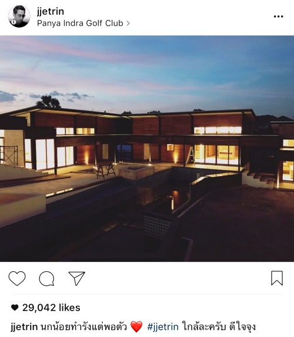Tap the red heart emoji in the caption
Image resolution: width=294 pixels, height=337 pixels.
click(136, 326)
